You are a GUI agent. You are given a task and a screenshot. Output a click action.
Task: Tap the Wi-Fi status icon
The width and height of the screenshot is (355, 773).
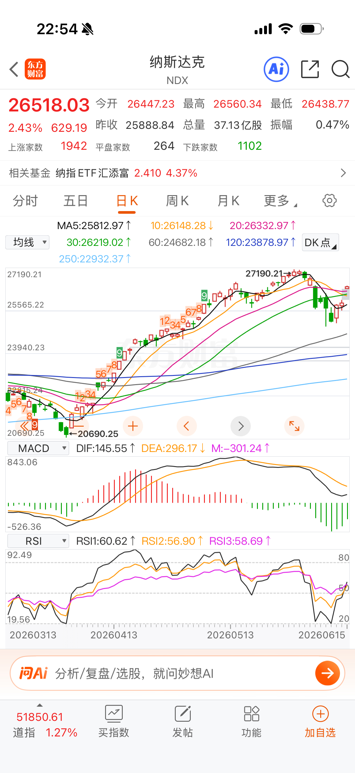[286, 29]
